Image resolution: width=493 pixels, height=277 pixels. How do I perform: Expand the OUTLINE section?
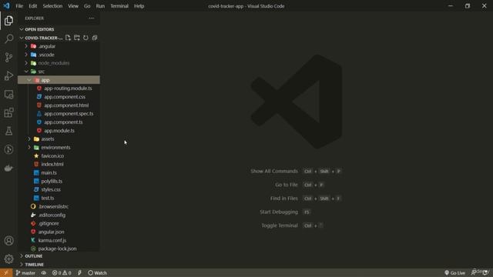(59, 256)
